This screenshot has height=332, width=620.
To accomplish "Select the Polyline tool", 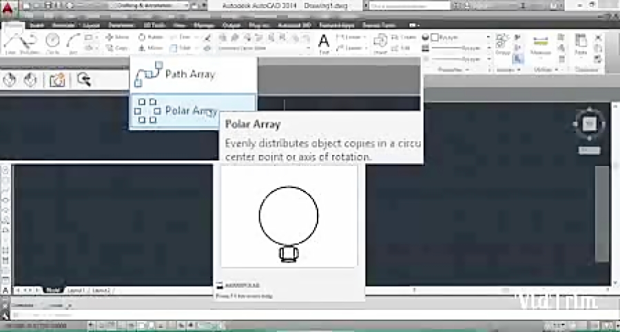I will tap(30, 43).
